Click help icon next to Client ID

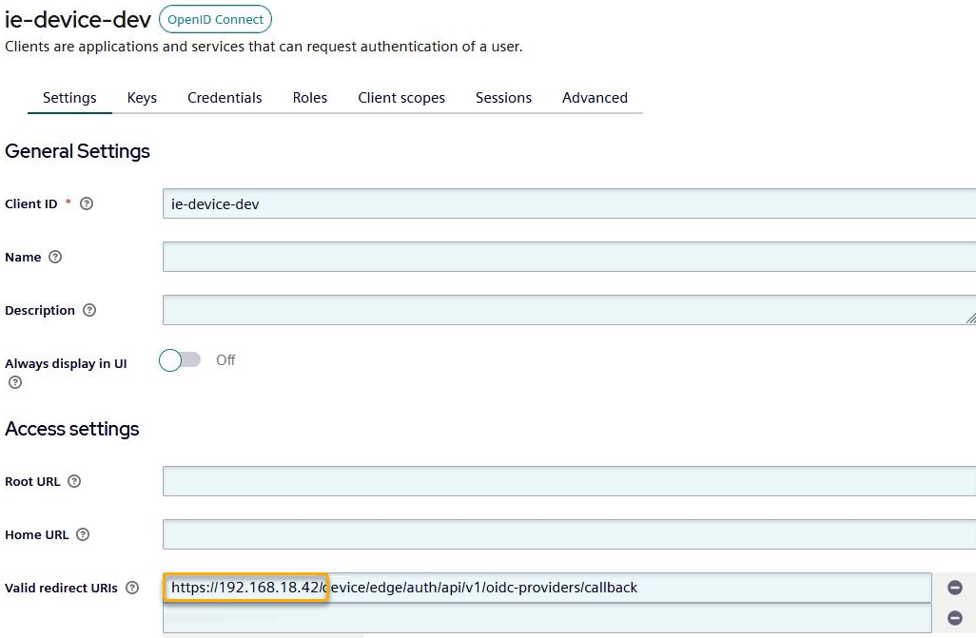[x=87, y=203]
